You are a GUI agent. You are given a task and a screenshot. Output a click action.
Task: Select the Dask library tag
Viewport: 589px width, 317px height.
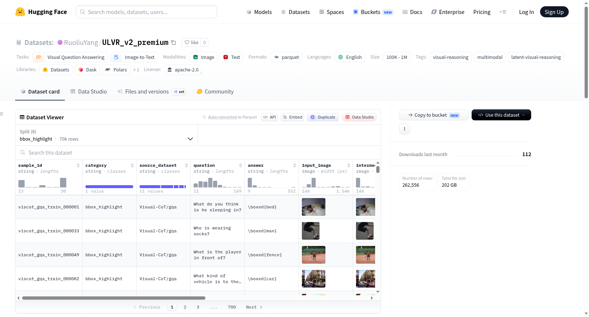click(x=87, y=70)
